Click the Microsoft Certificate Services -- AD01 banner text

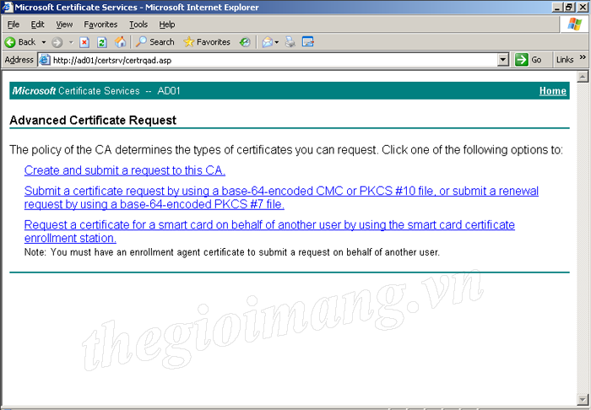pos(96,91)
